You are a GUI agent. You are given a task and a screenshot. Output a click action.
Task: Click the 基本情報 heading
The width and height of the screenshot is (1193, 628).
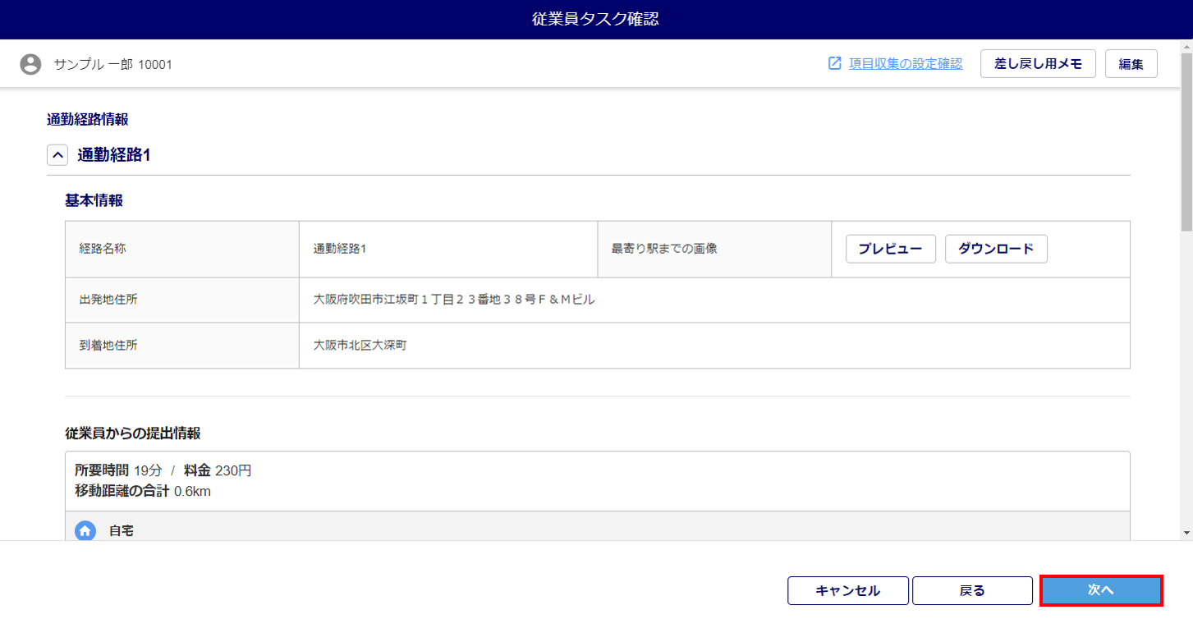point(94,200)
